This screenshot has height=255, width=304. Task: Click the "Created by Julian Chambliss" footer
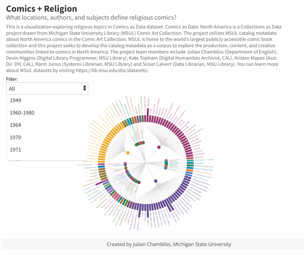tap(169, 244)
